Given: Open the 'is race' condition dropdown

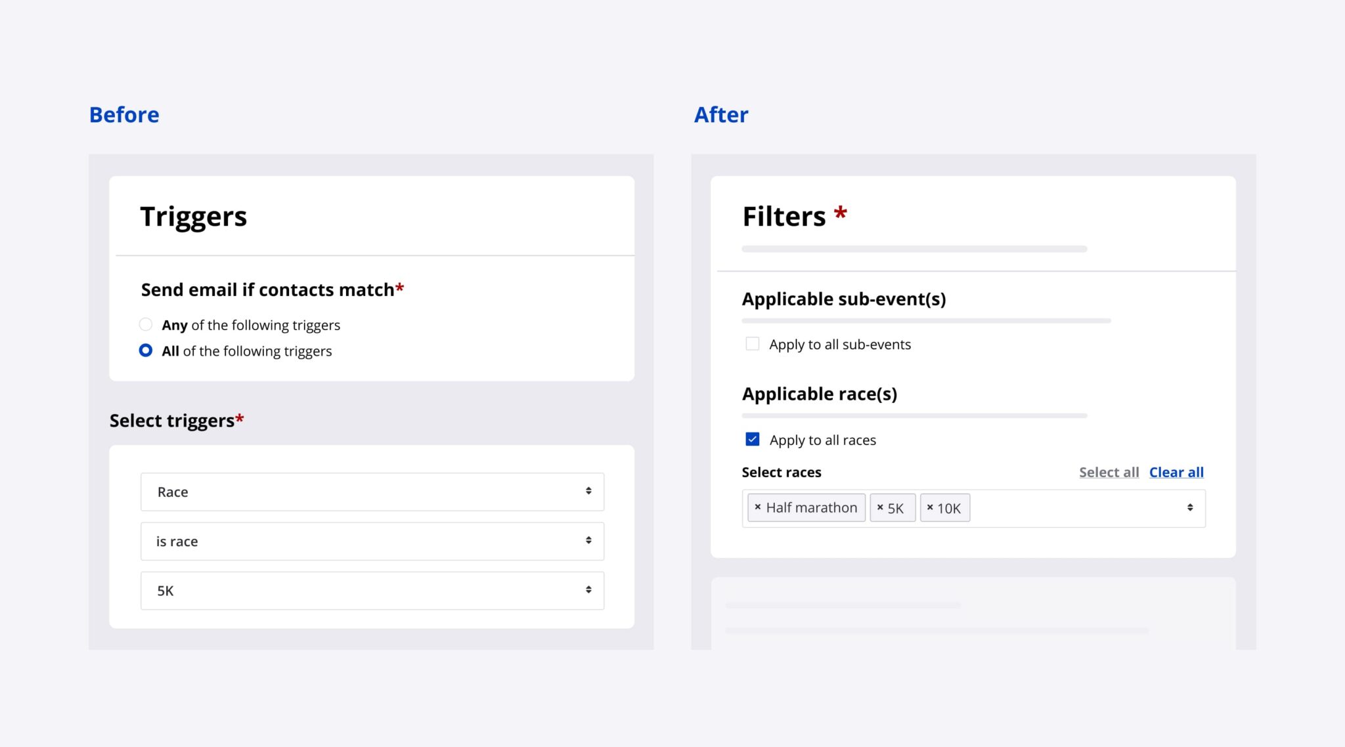Looking at the screenshot, I should [372, 540].
